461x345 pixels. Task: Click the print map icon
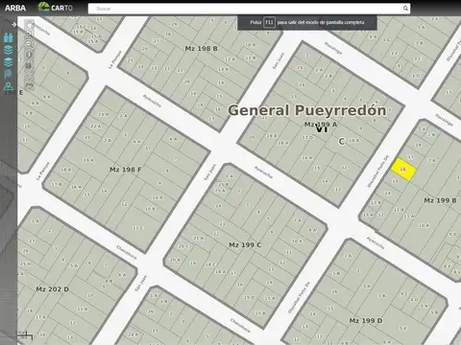pyautogui.click(x=29, y=85)
